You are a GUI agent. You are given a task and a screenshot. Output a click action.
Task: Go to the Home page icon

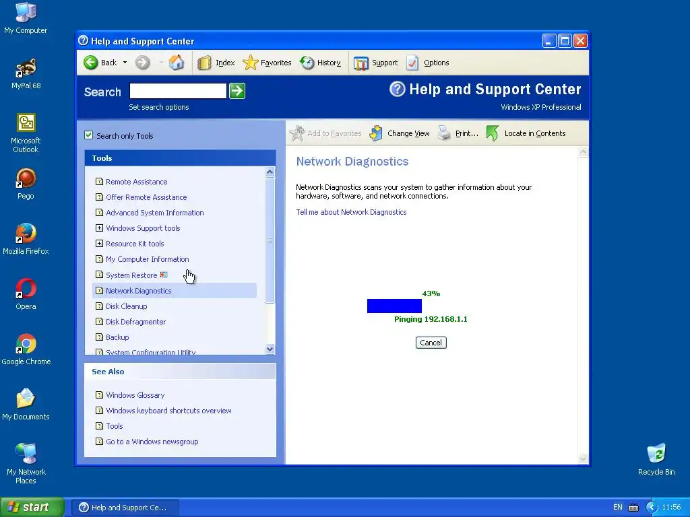177,63
